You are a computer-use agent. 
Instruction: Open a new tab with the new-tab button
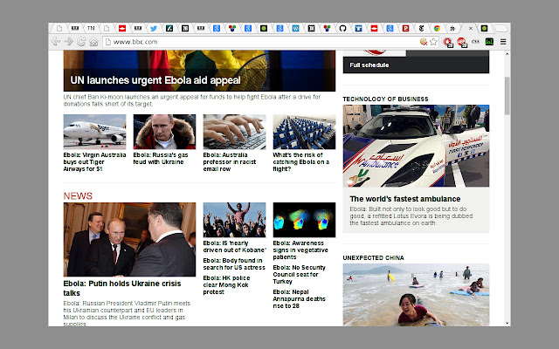pos(500,29)
